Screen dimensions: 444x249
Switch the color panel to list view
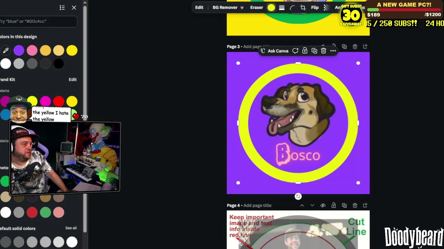click(62, 8)
